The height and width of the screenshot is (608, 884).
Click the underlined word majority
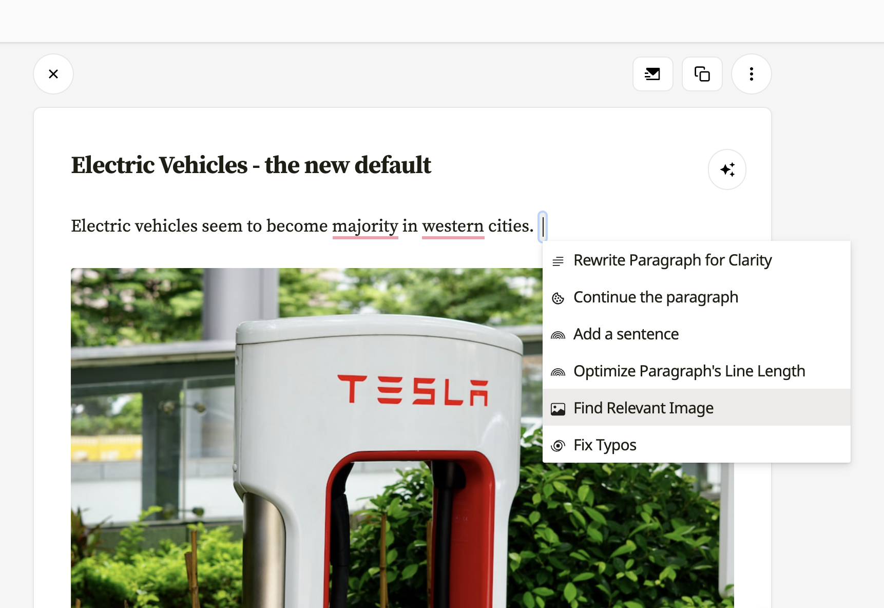click(x=365, y=226)
